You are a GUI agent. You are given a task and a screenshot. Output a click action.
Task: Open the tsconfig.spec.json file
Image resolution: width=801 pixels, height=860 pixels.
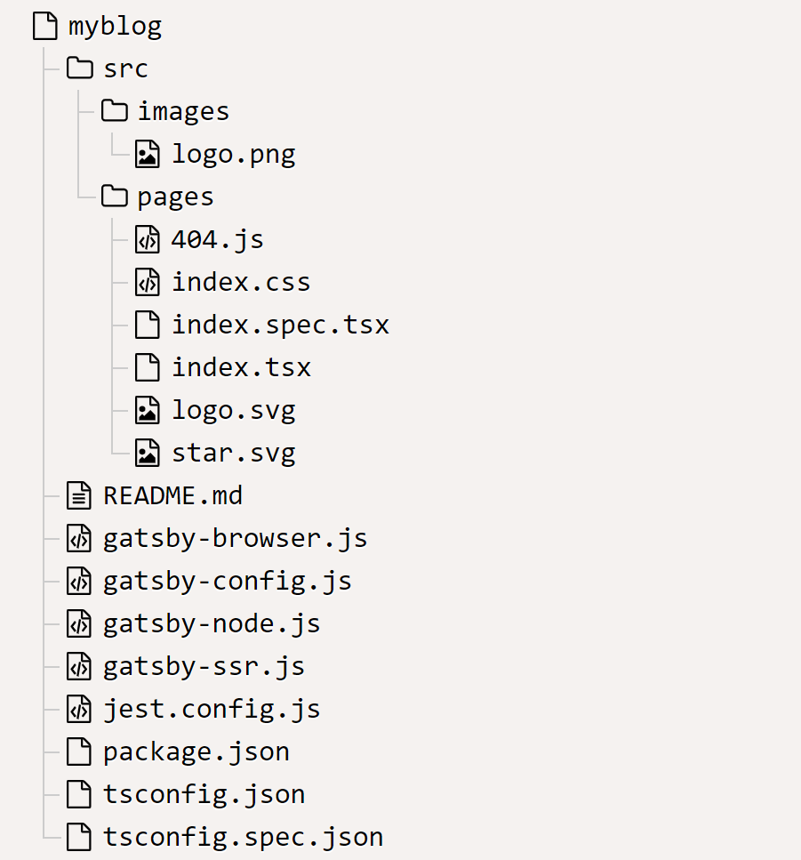(x=244, y=838)
